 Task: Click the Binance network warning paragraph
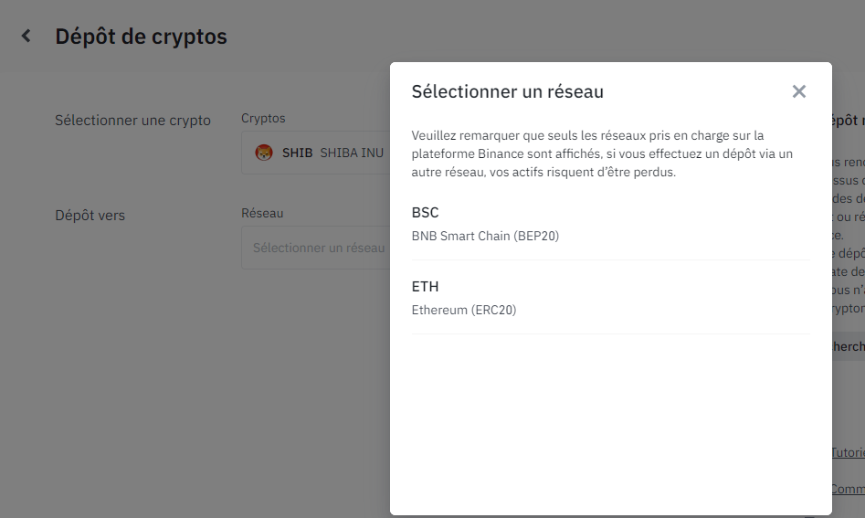click(x=603, y=153)
